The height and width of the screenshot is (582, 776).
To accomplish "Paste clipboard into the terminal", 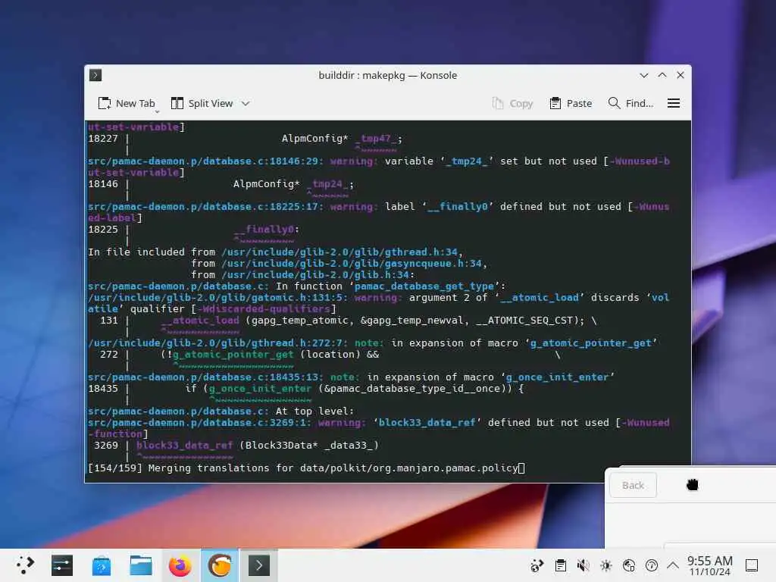I will (571, 103).
